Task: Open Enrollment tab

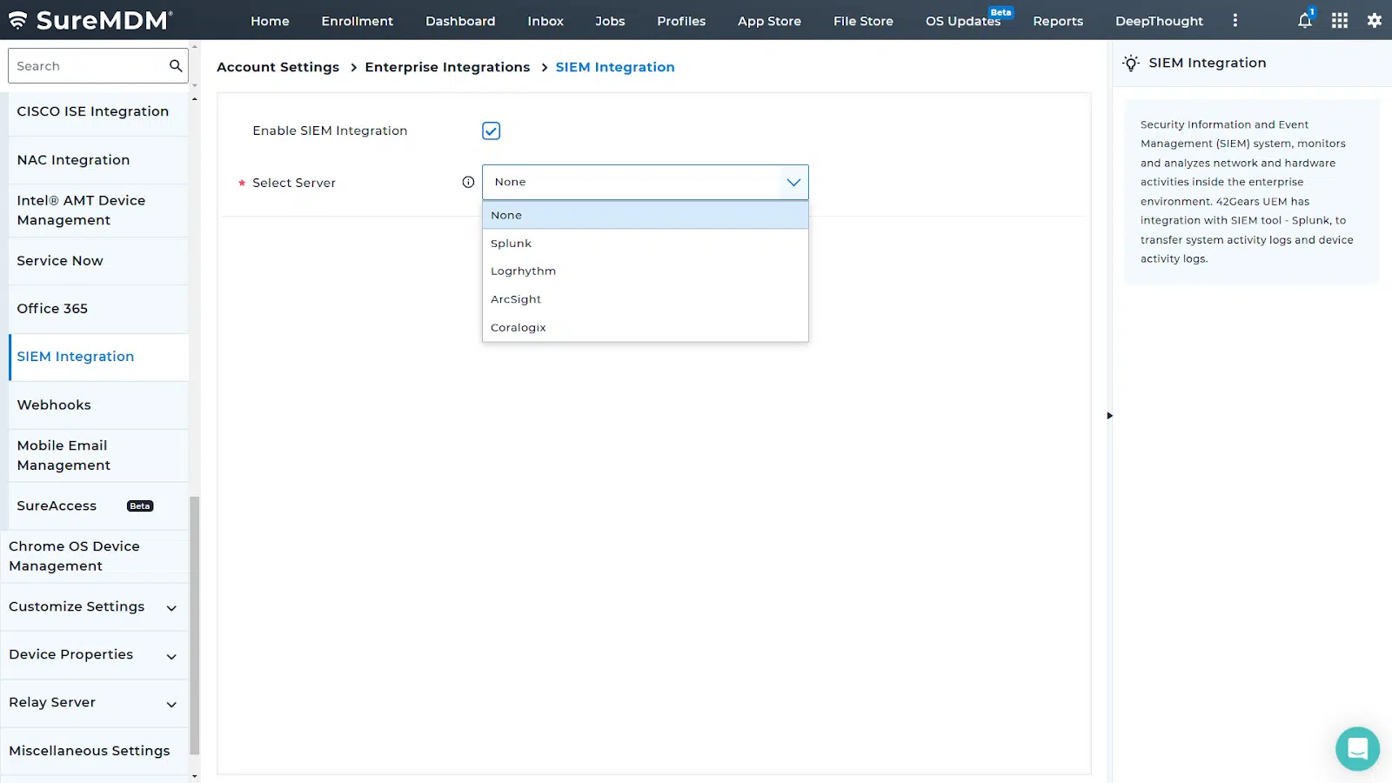Action: tap(357, 21)
